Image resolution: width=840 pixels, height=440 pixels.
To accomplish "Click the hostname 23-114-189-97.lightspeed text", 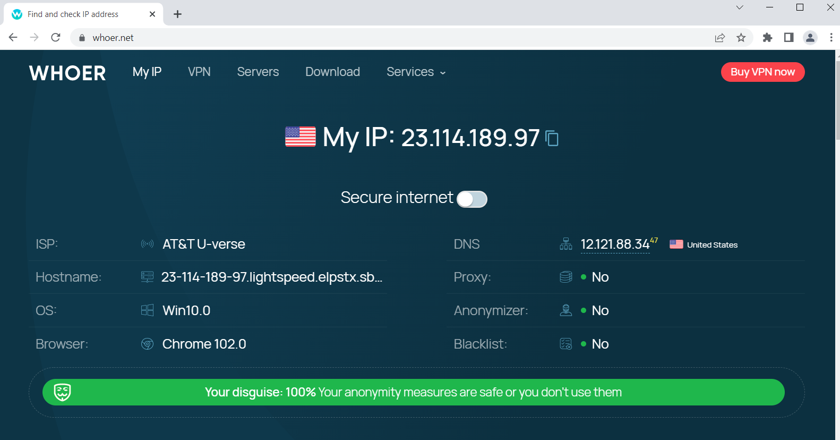I will pos(272,277).
